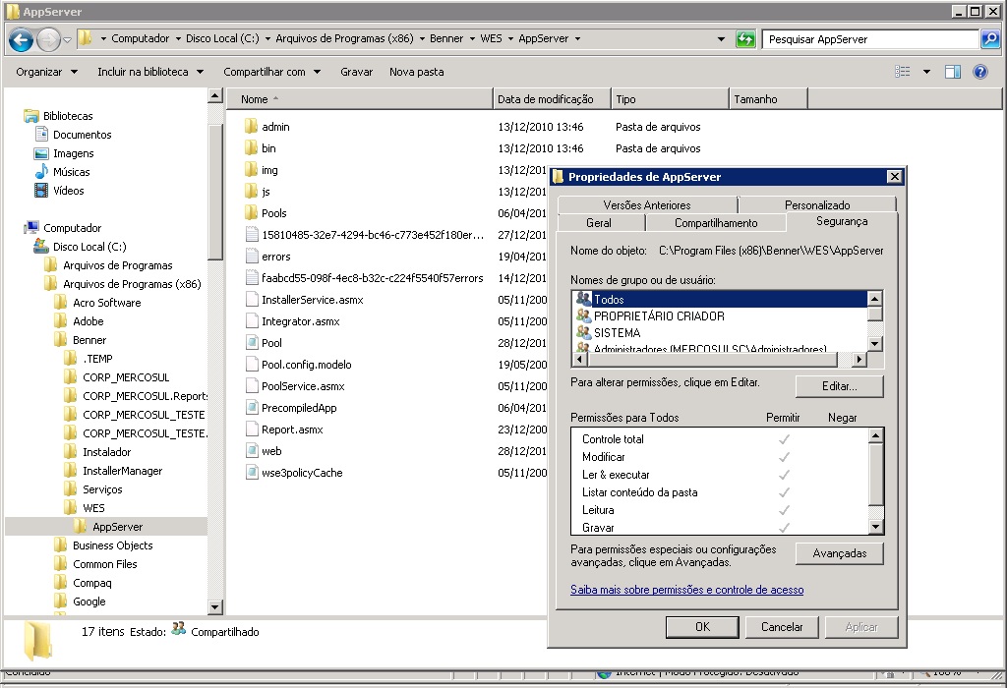1007x688 pixels.
Task: Click the Avançadas button
Action: coord(839,553)
